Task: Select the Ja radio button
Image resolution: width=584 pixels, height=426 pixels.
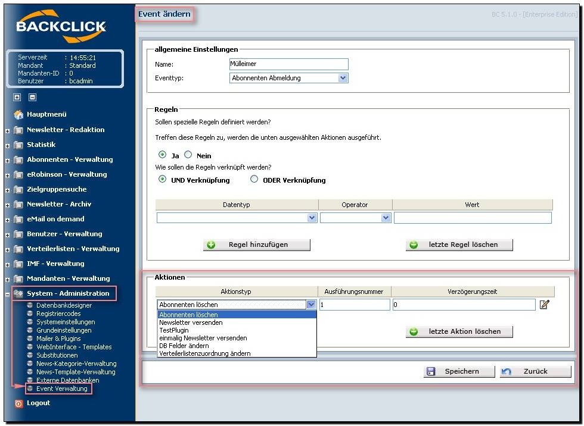Action: coord(162,155)
